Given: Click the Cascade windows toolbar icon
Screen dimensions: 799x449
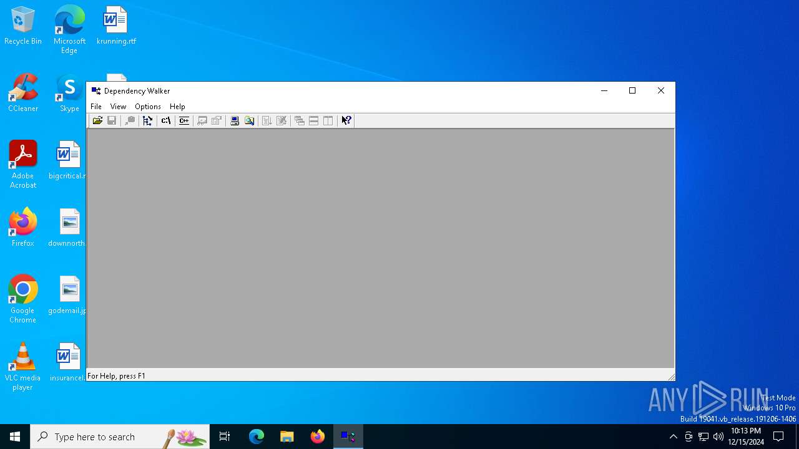Looking at the screenshot, I should pyautogui.click(x=300, y=120).
